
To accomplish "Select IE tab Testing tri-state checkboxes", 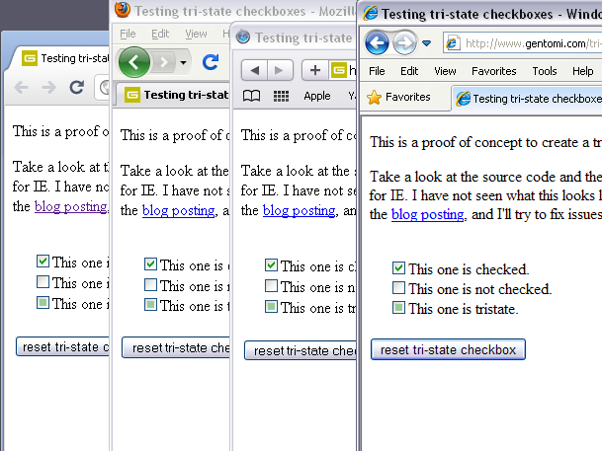I will (x=527, y=99).
